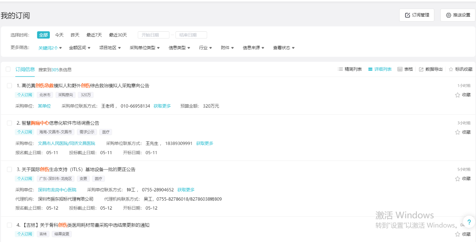The width and height of the screenshot is (476, 242).
Task: Open 推送设置 gear icon button
Action: (x=448, y=15)
